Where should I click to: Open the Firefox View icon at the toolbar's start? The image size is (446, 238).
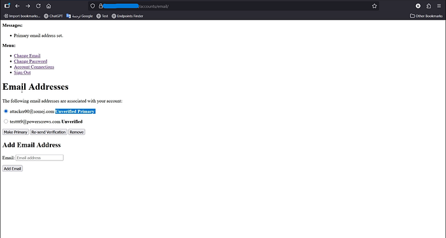7,6
